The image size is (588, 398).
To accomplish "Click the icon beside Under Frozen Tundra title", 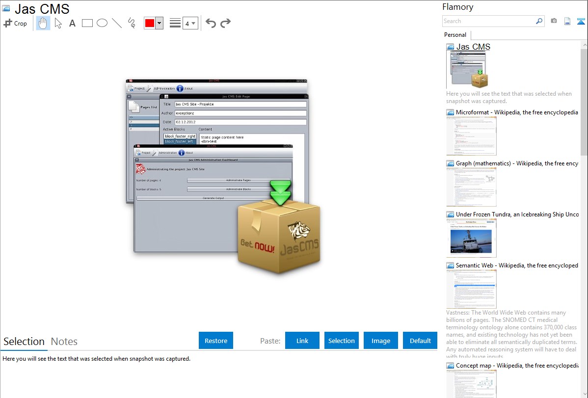I will [450, 214].
